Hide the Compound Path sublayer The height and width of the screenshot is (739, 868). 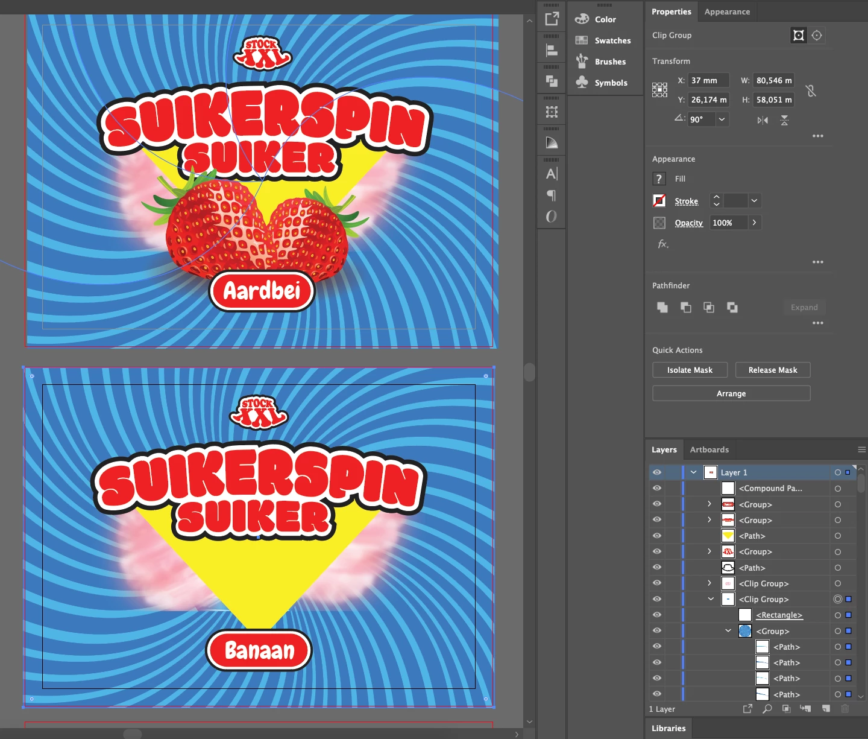(657, 488)
